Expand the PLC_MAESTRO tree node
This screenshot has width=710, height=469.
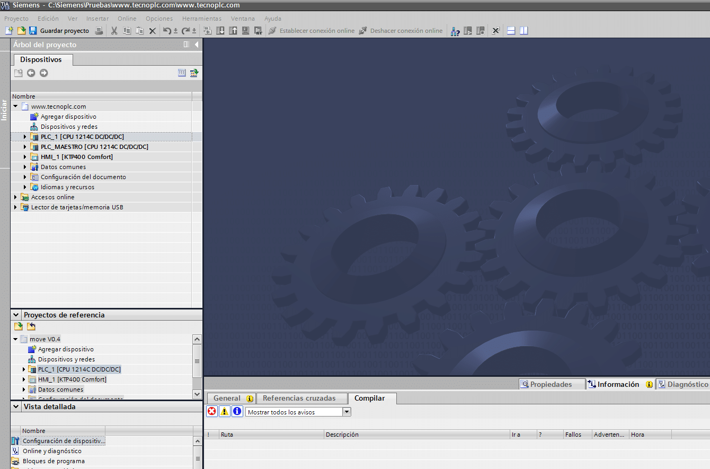(25, 147)
